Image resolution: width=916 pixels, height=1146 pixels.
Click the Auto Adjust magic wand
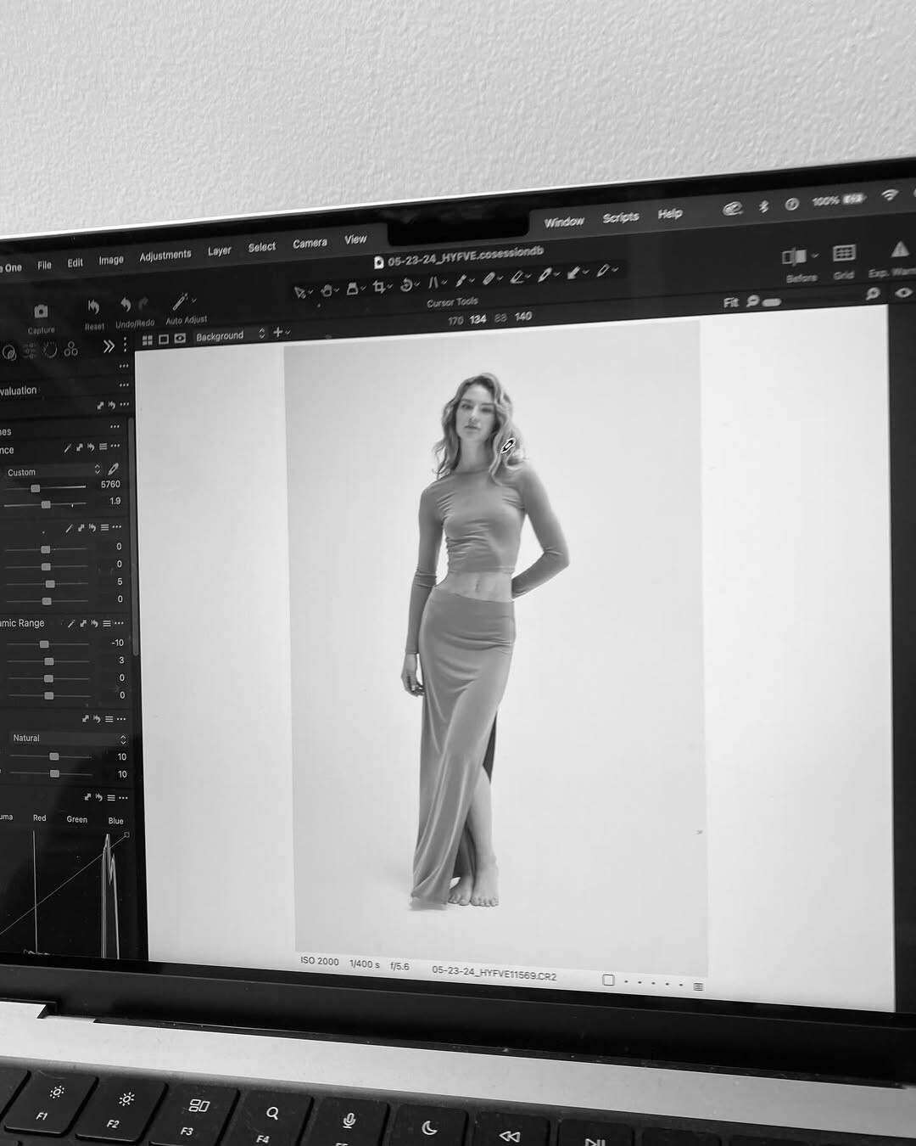click(x=180, y=301)
